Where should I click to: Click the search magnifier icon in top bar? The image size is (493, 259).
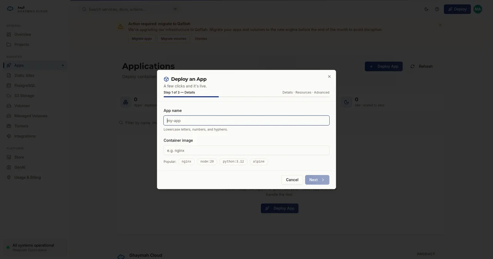(84, 9)
